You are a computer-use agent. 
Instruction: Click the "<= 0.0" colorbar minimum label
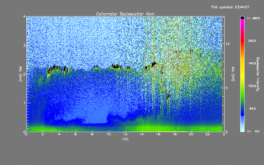(x=253, y=131)
